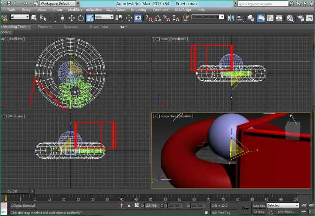The image size is (315, 216).
Task: Open Curve Editor icon
Action: click(x=270, y=18)
